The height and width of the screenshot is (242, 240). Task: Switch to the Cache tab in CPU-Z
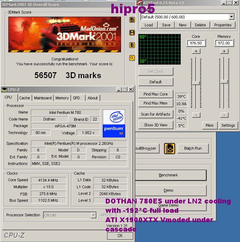click(x=25, y=98)
